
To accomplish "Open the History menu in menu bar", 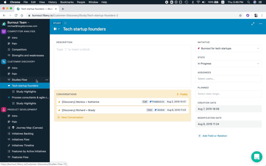I will (x=53, y=2).
